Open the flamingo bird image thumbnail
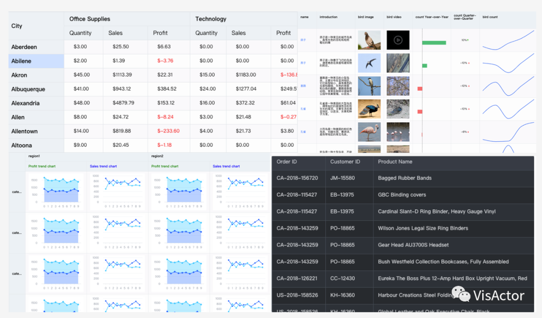The height and width of the screenshot is (318, 542). (369, 132)
